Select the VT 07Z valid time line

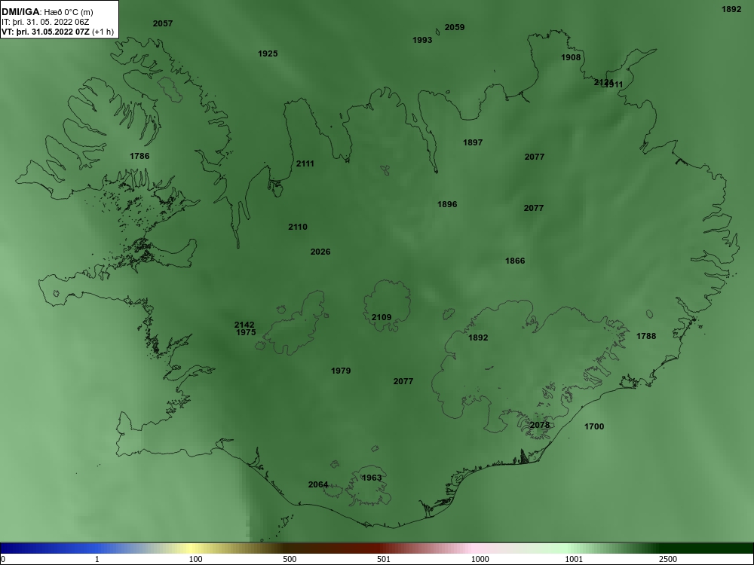(x=58, y=32)
